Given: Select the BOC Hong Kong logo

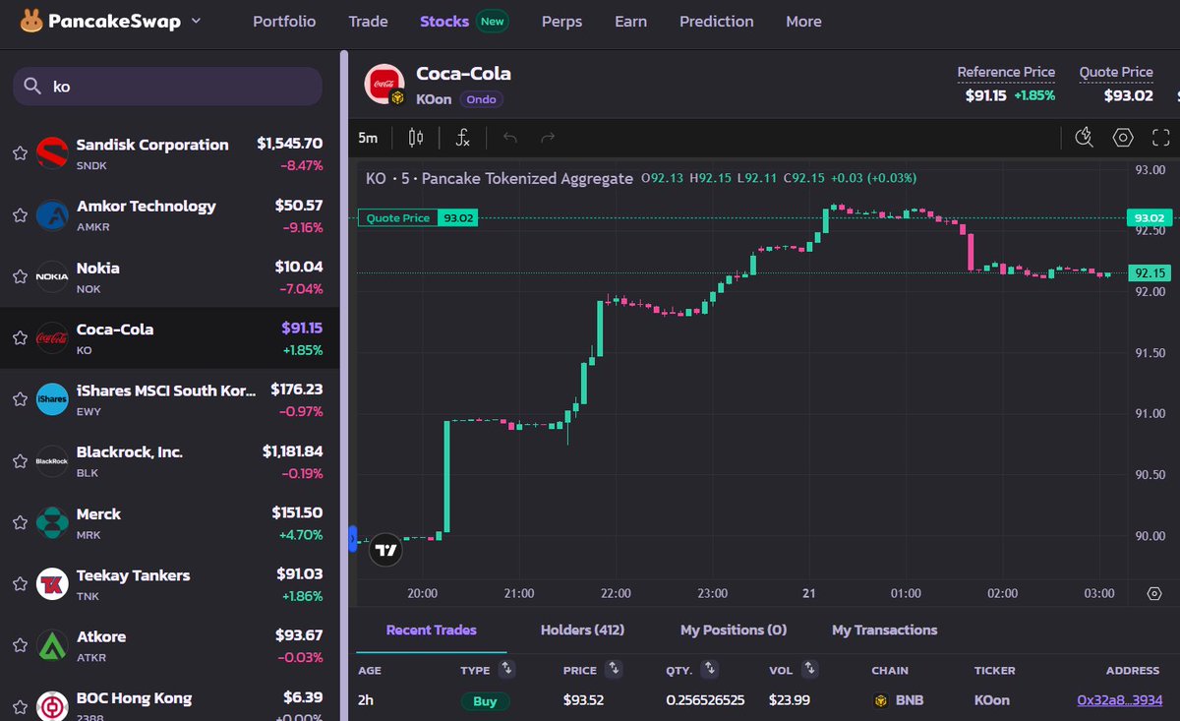Looking at the screenshot, I should click(52, 705).
